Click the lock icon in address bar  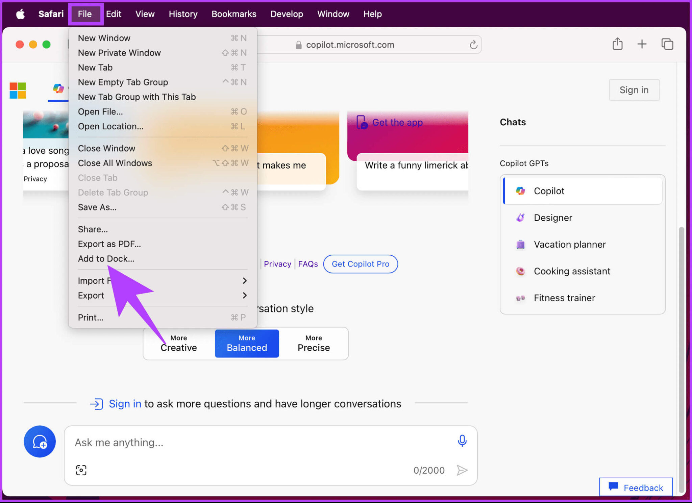pos(298,45)
